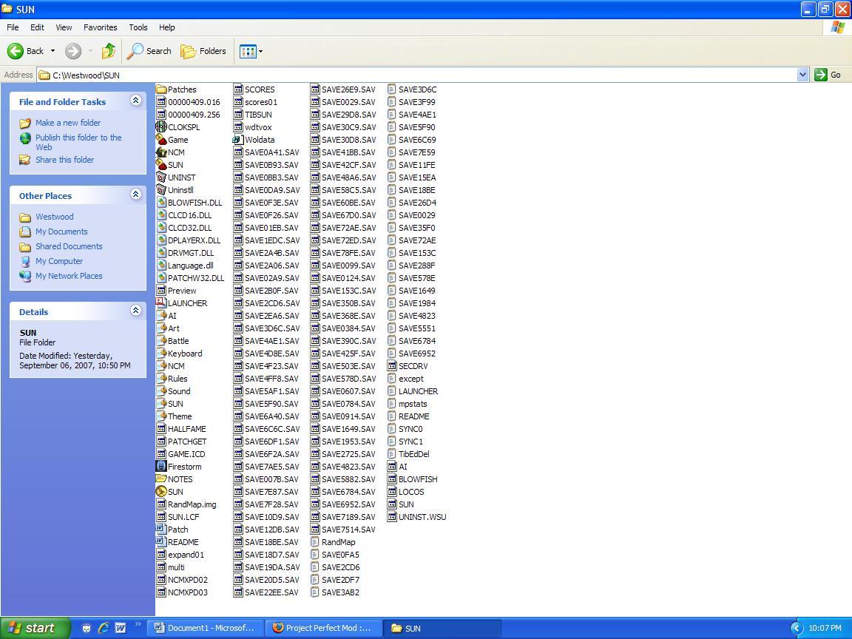Select the LAUNCHER image file icon
This screenshot has height=639, width=852.
click(160, 302)
